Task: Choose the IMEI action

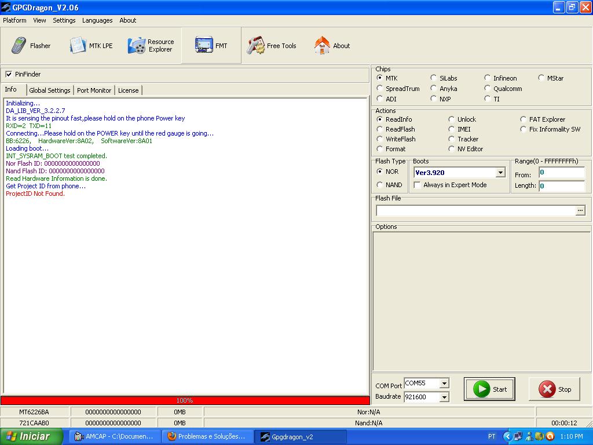Action: coord(451,129)
